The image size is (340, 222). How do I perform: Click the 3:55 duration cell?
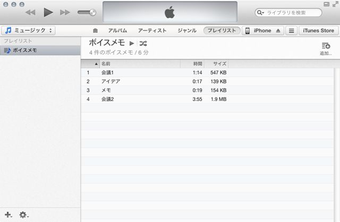pos(197,99)
